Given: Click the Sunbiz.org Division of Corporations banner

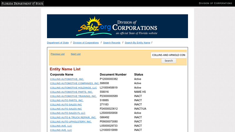Looking at the screenshot, I should [x=117, y=26].
